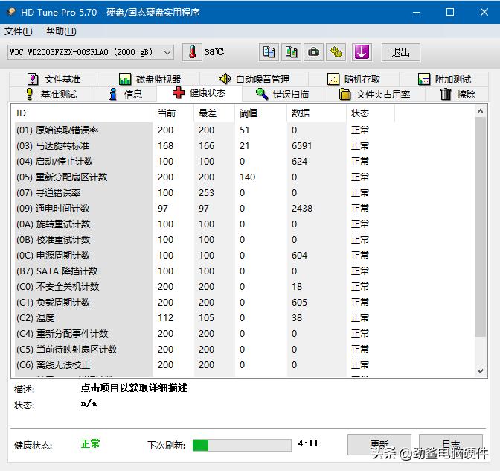The width and height of the screenshot is (500, 471).
Task: Click data value 6591
Action: [x=301, y=146]
